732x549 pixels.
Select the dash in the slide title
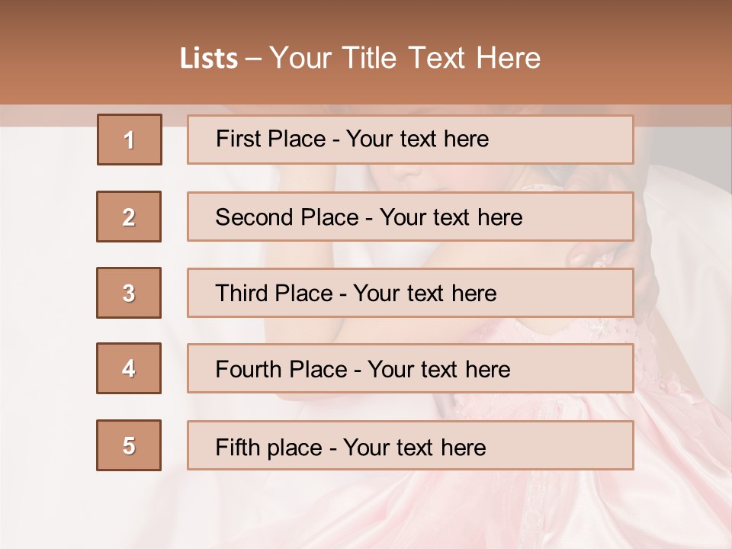pos(253,59)
